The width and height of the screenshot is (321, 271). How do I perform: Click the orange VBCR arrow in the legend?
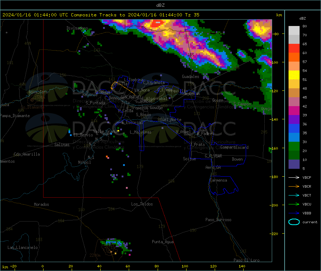point(294,186)
